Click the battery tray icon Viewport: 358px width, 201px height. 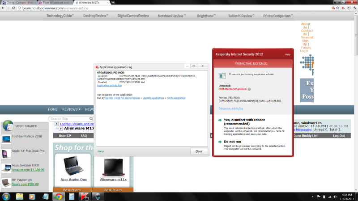324,197
